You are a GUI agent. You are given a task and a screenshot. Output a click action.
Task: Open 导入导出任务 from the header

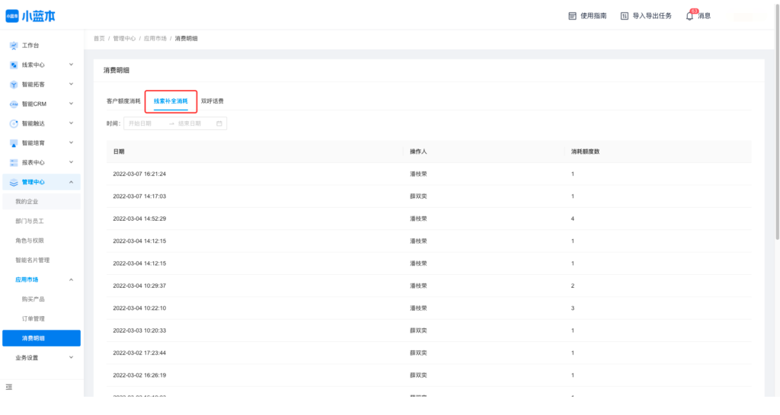pyautogui.click(x=646, y=16)
